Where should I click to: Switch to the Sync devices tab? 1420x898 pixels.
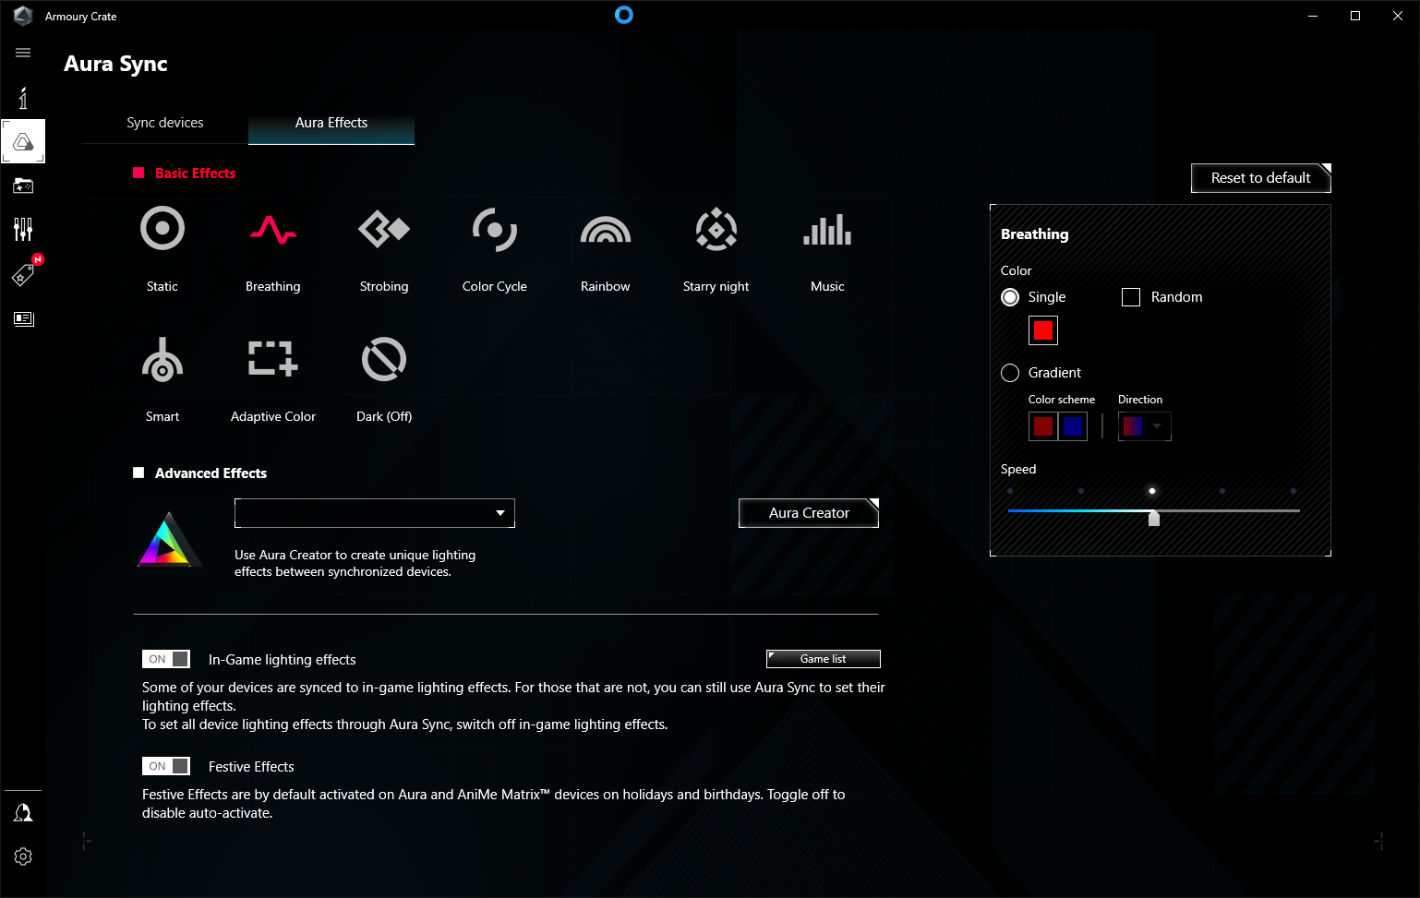coord(165,123)
